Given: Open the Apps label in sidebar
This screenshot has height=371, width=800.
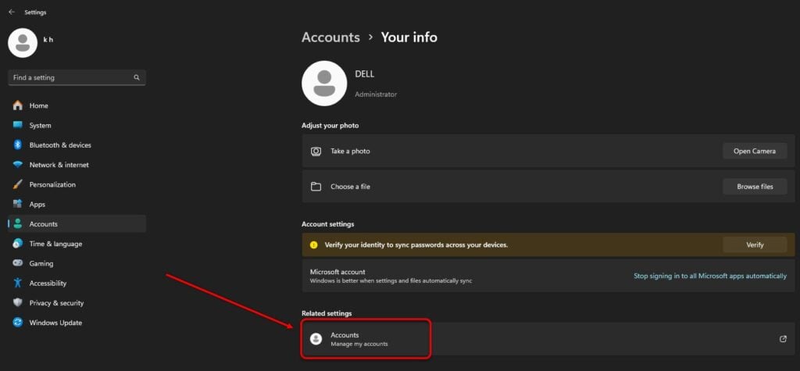Looking at the screenshot, I should [37, 204].
